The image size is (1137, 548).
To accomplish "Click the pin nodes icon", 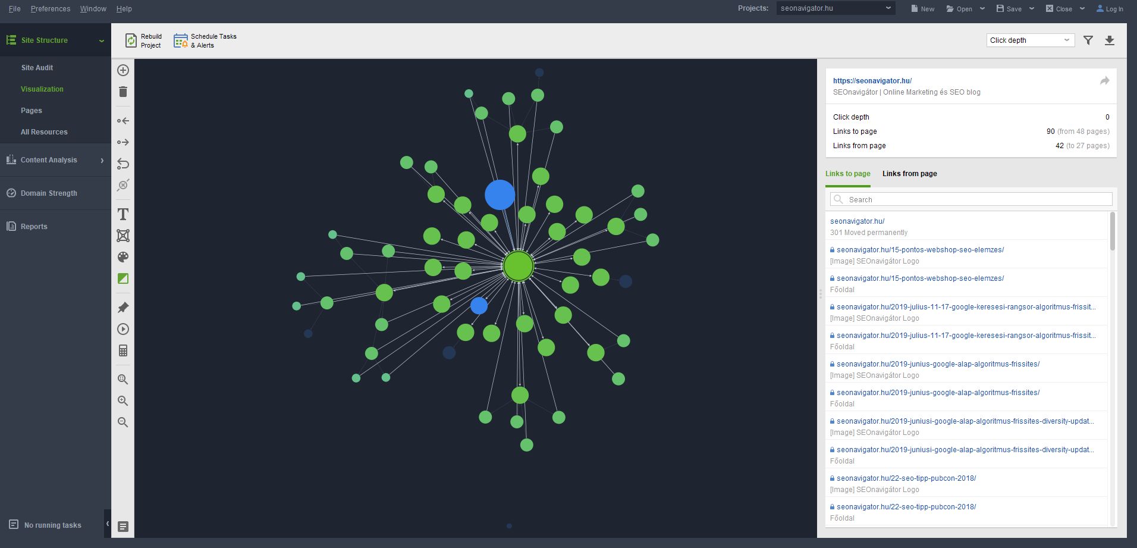I will point(123,308).
